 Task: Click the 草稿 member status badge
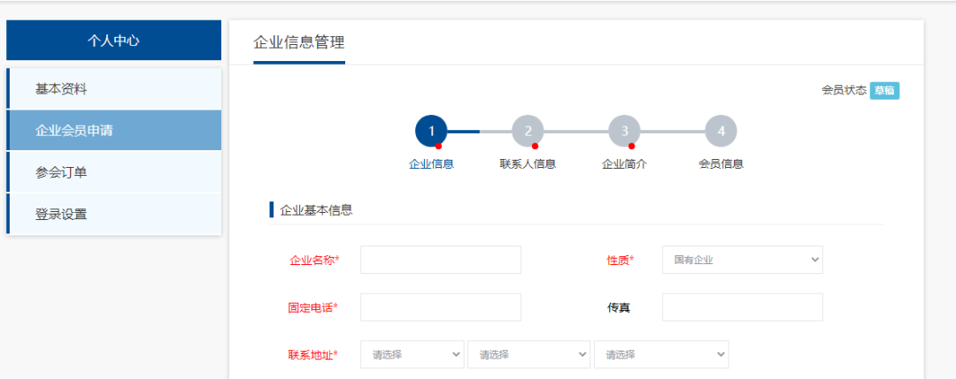coord(884,90)
